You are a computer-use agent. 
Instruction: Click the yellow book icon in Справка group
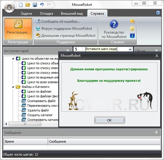click(x=132, y=21)
